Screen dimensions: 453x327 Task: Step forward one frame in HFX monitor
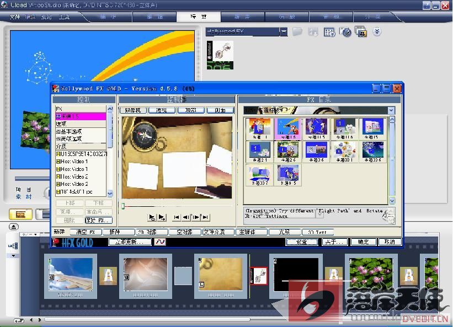196,217
